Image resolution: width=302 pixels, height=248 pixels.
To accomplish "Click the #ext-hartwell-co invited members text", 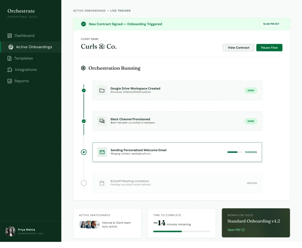I will tap(132, 123).
